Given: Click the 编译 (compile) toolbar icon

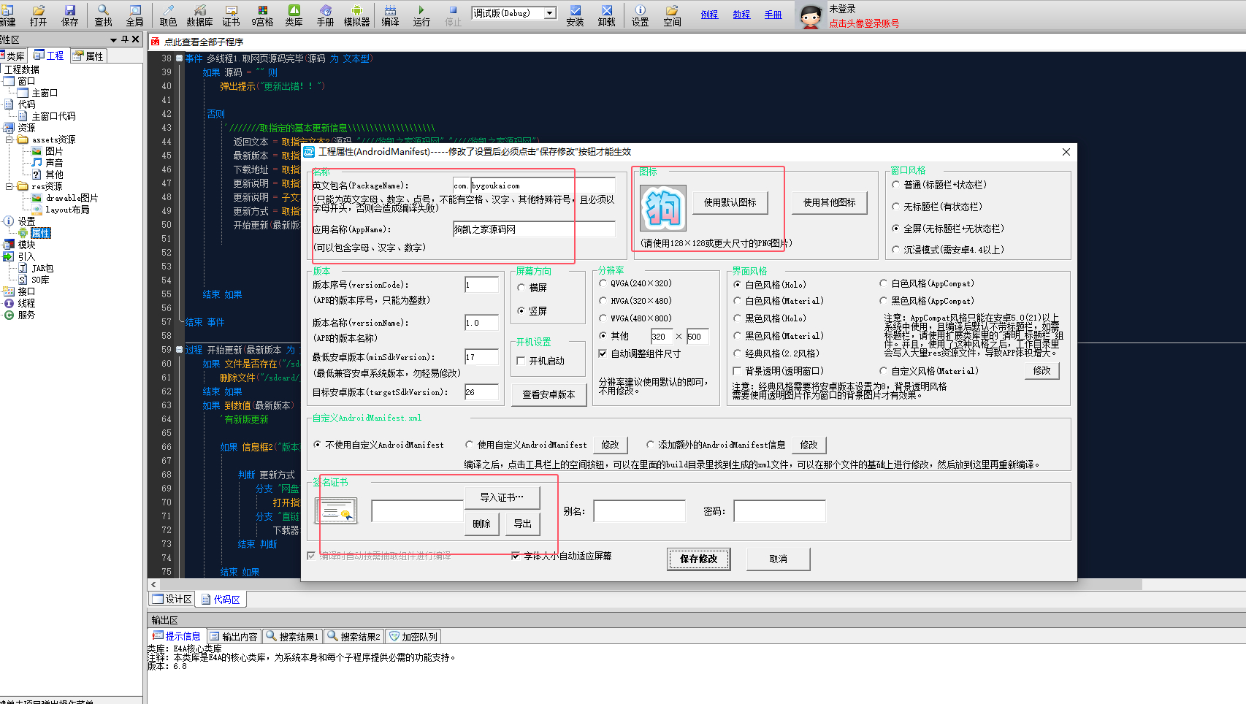Looking at the screenshot, I should [x=390, y=15].
